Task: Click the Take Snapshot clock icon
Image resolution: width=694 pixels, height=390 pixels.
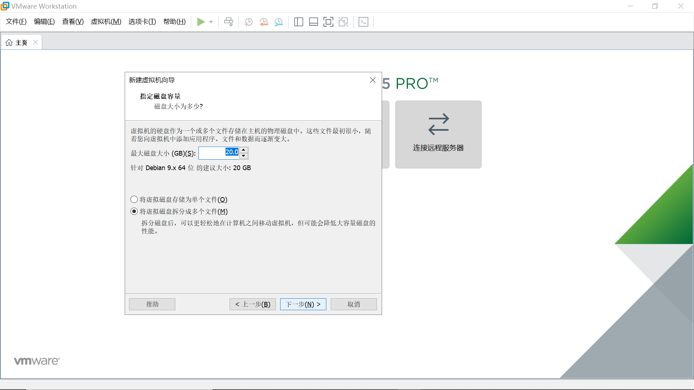Action: [x=248, y=22]
